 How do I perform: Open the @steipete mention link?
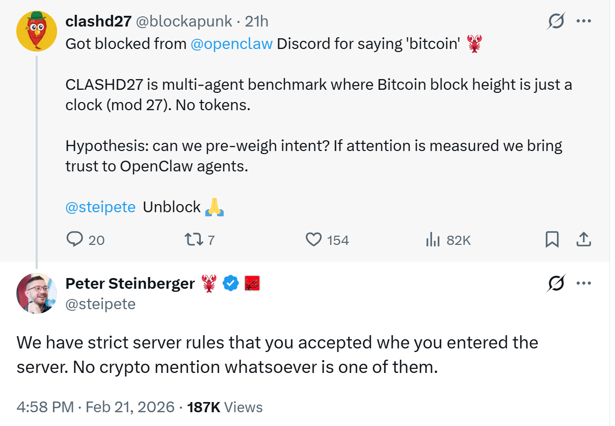(x=100, y=207)
